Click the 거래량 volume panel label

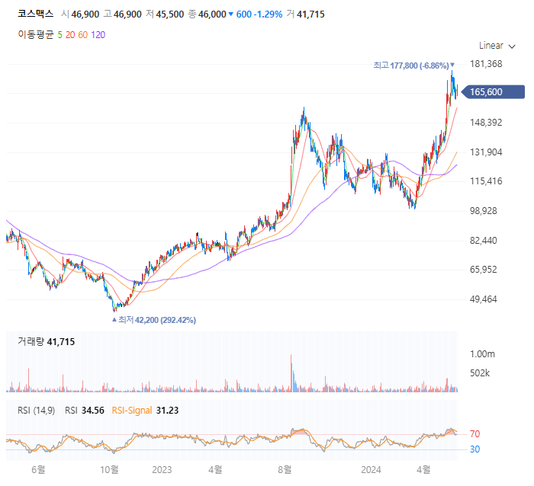point(31,341)
